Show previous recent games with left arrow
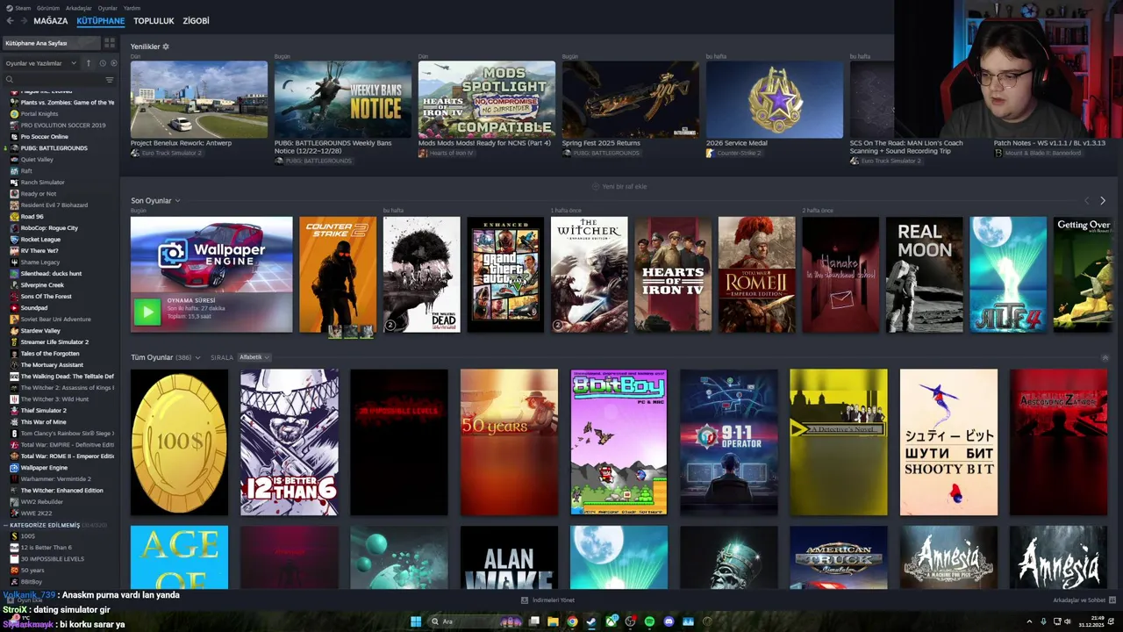This screenshot has width=1123, height=632. (1087, 201)
